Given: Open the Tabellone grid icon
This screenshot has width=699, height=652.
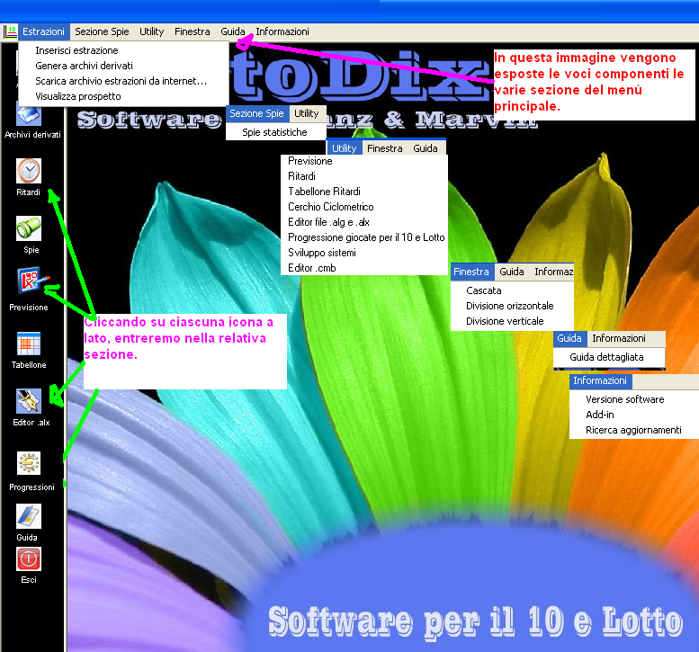Looking at the screenshot, I should (x=29, y=344).
